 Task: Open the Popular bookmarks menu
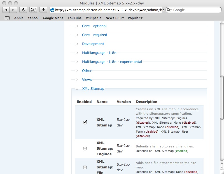(135, 18)
